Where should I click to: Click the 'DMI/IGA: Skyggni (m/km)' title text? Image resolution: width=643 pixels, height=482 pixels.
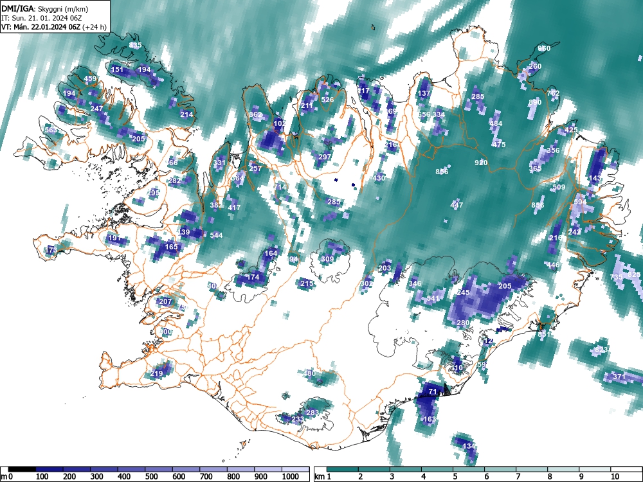(x=45, y=8)
